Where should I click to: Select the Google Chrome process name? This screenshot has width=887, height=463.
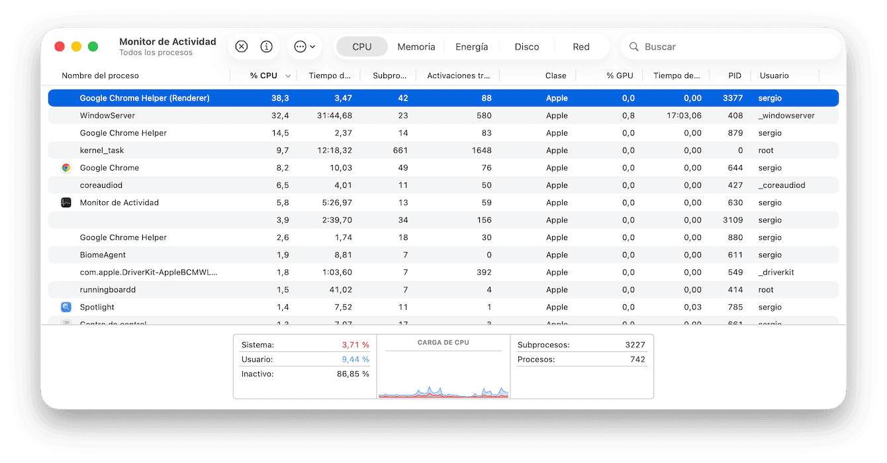pyautogui.click(x=109, y=168)
